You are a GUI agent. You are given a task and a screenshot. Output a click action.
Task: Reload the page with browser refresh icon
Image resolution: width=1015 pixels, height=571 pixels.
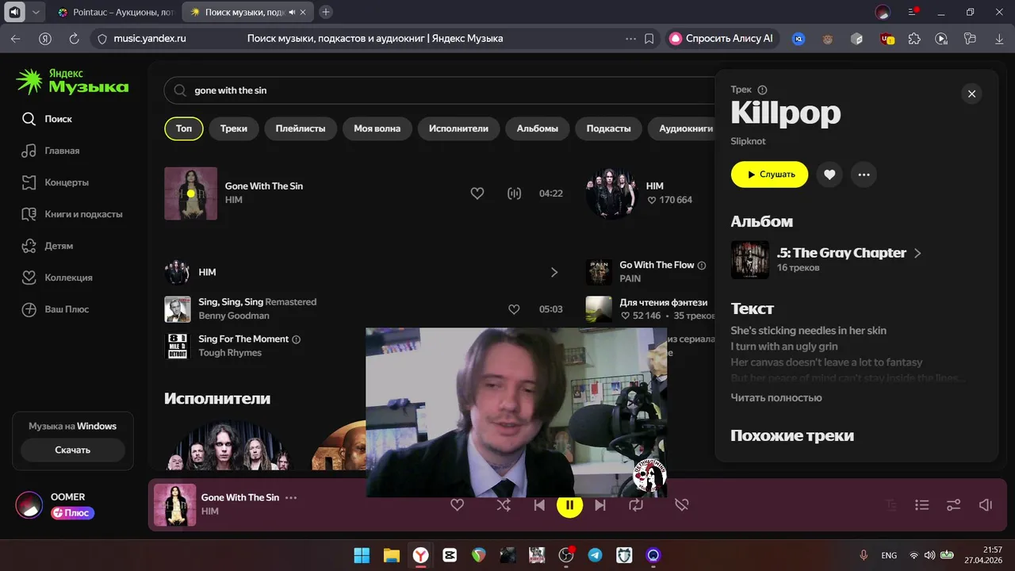point(74,38)
